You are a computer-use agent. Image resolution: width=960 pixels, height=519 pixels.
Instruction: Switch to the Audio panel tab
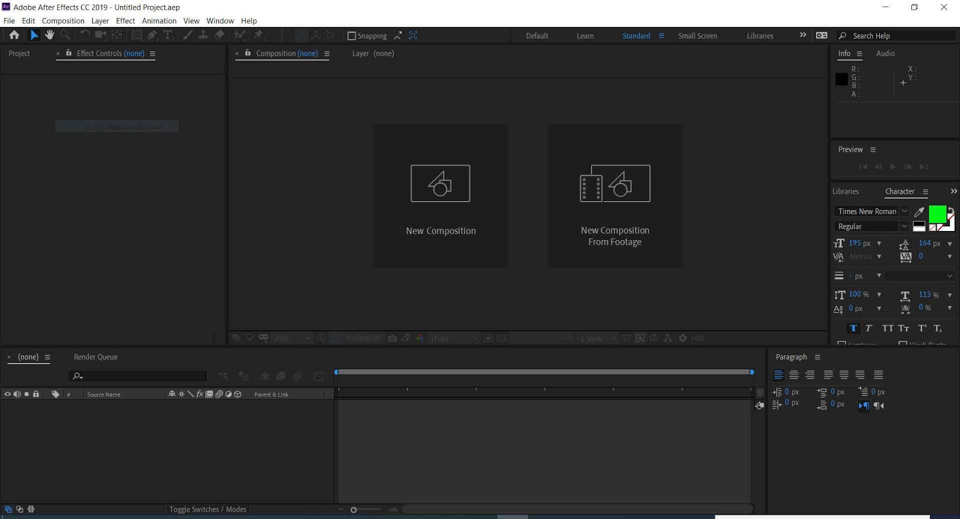(885, 53)
